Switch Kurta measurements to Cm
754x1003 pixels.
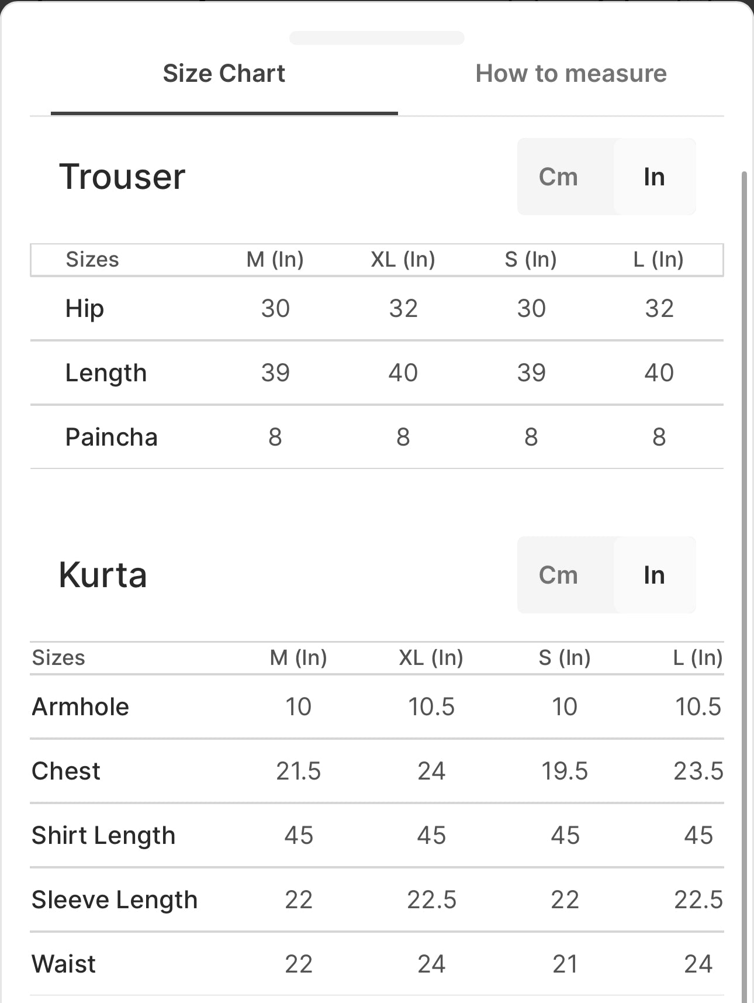(558, 575)
